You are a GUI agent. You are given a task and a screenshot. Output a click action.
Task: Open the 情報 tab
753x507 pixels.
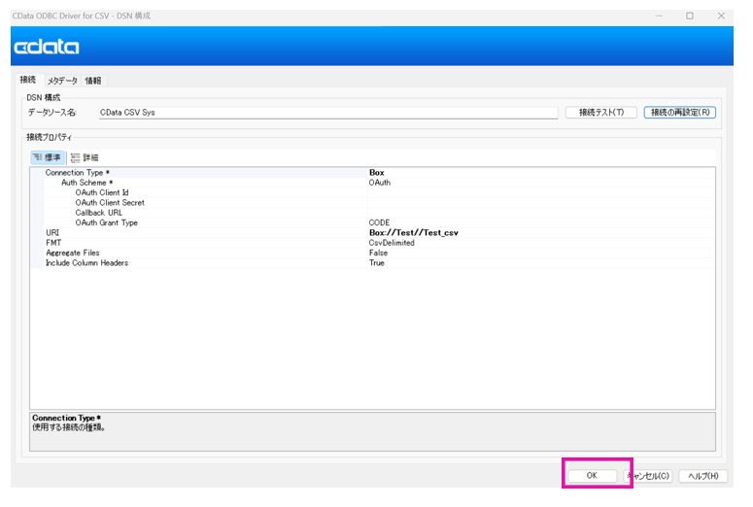93,81
